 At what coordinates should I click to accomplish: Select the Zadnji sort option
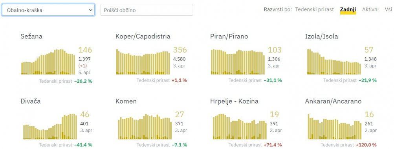click(348, 9)
